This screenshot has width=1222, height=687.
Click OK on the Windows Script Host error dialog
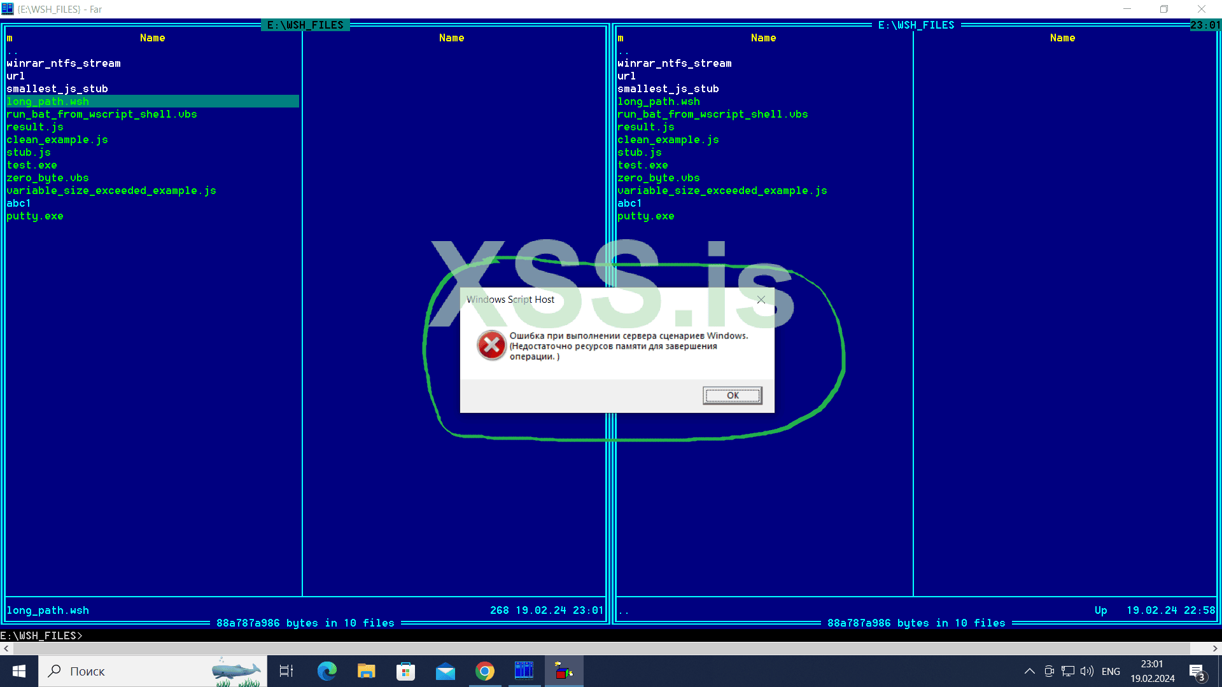pos(732,395)
